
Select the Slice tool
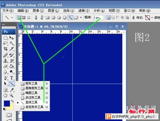pos(12,49)
